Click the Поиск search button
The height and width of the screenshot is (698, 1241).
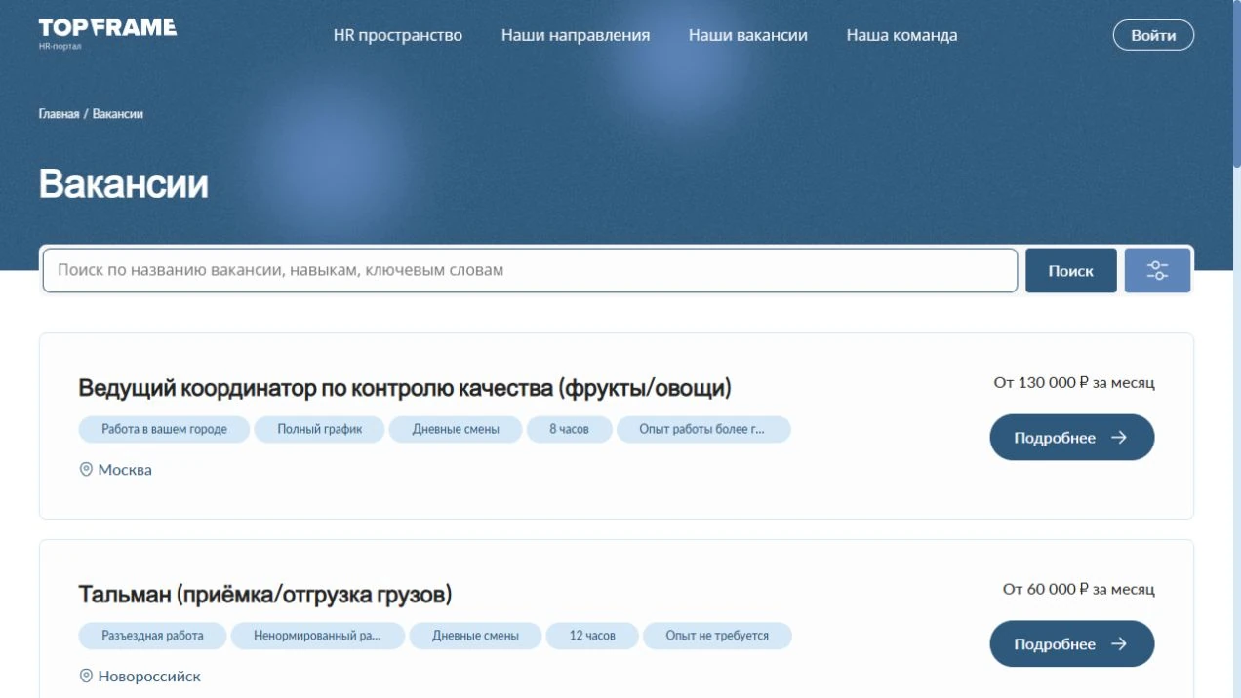tap(1071, 271)
